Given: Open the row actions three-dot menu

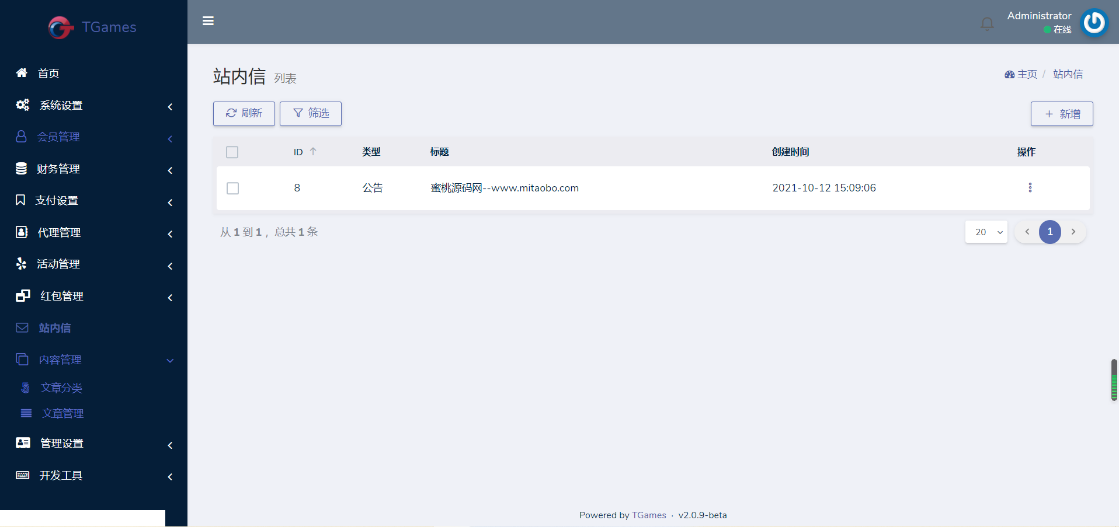Looking at the screenshot, I should [x=1030, y=187].
